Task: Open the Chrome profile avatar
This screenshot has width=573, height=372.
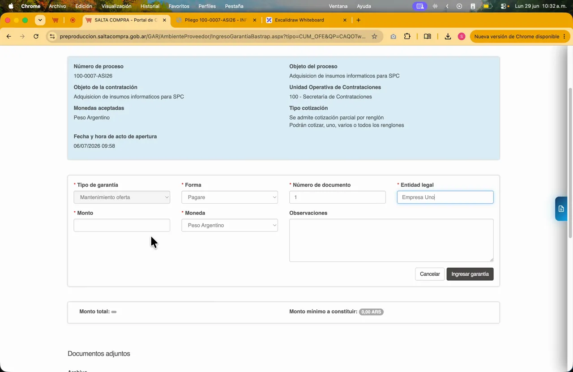Action: (x=462, y=36)
